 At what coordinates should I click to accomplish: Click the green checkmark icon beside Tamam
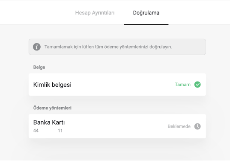pyautogui.click(x=197, y=85)
